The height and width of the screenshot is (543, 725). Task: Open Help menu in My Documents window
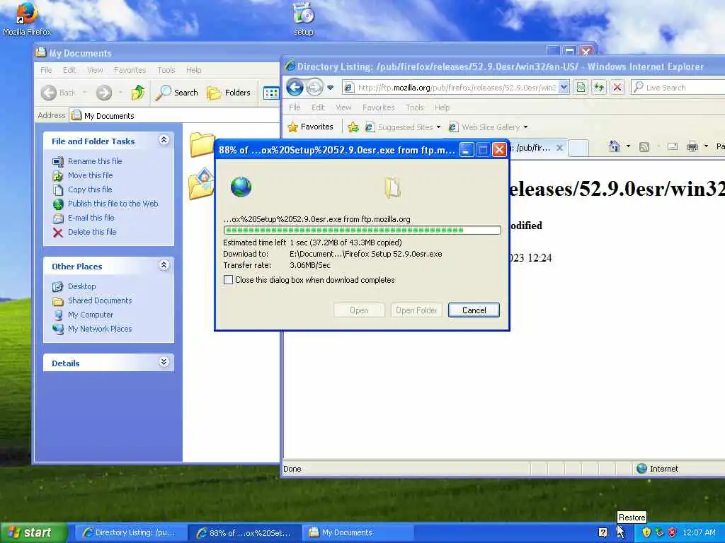click(x=194, y=70)
